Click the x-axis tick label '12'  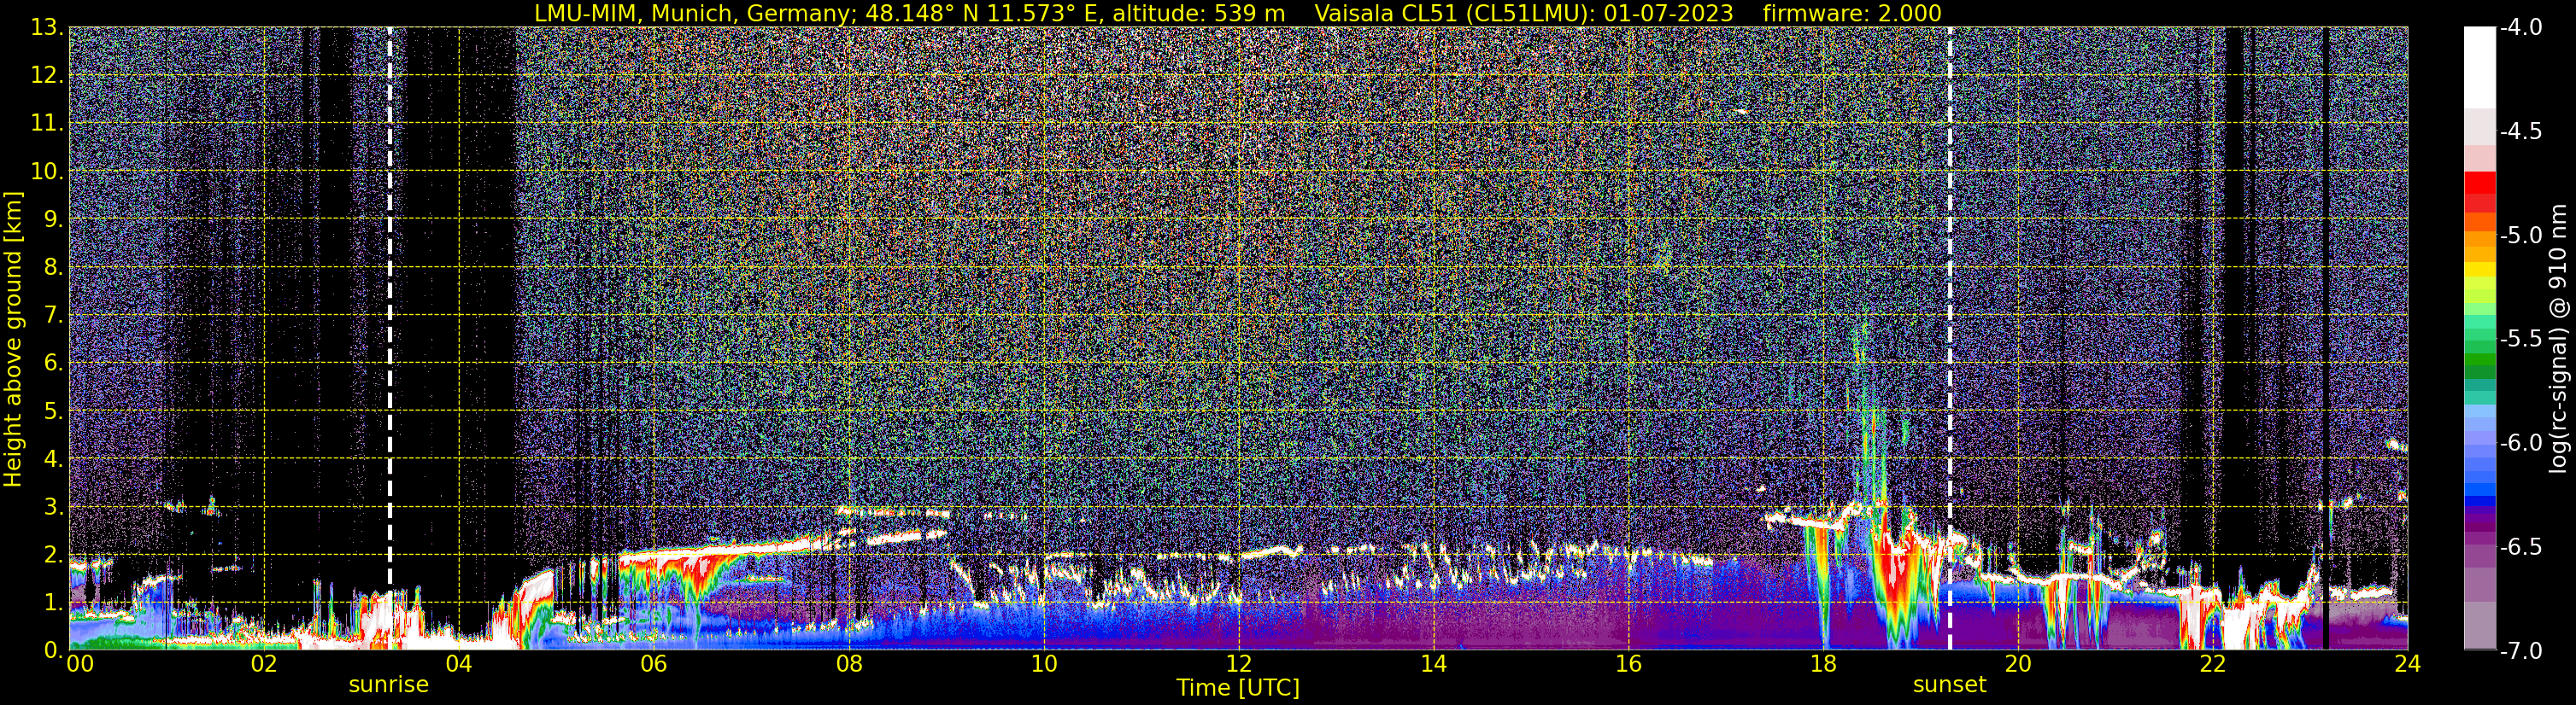1238,664
